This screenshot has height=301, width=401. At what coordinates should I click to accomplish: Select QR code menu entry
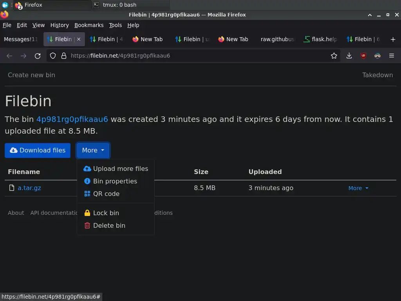(116, 194)
